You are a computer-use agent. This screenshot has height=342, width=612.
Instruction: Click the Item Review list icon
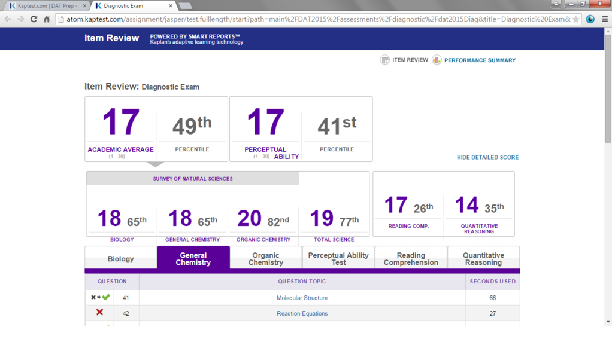384,60
